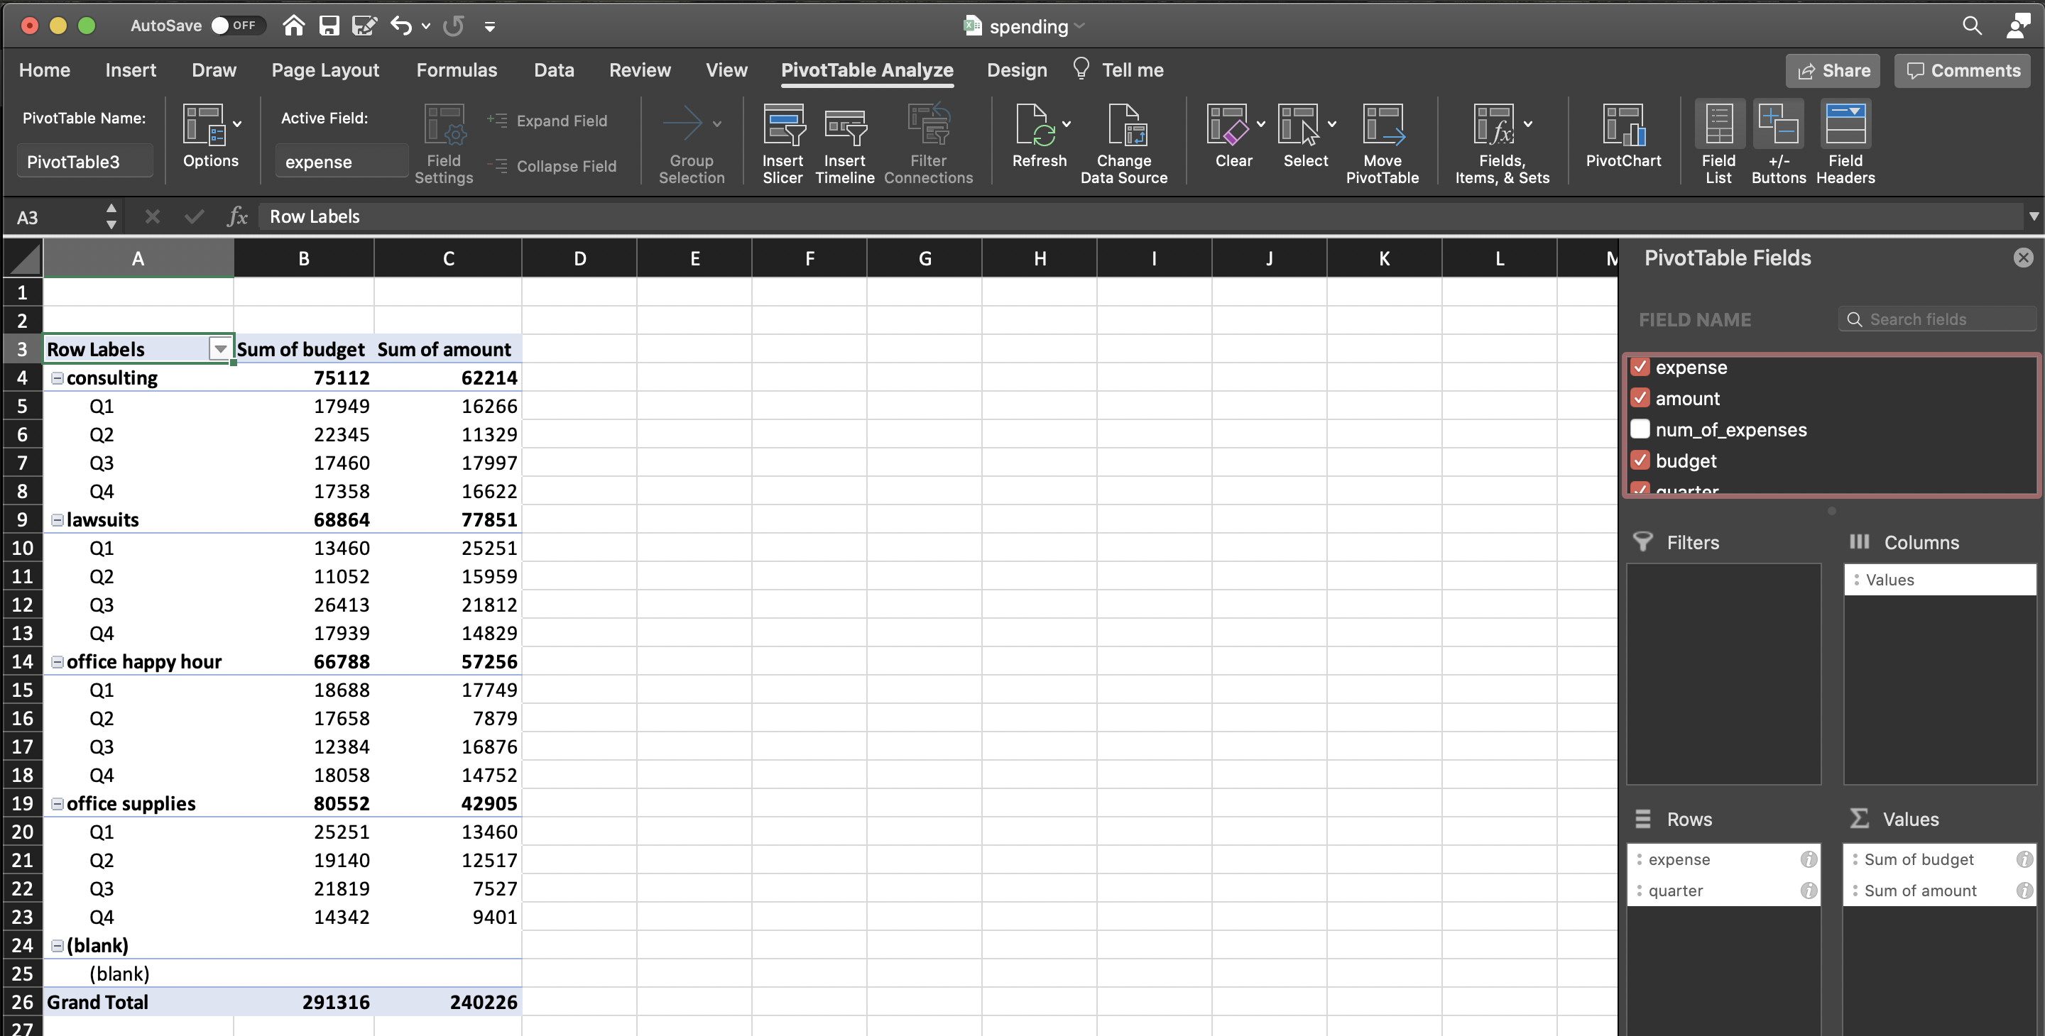Select the PivotTable Analyze tab
Screen dimensions: 2045x1036
click(x=866, y=69)
